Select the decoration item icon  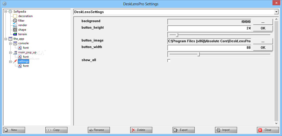click(x=15, y=16)
